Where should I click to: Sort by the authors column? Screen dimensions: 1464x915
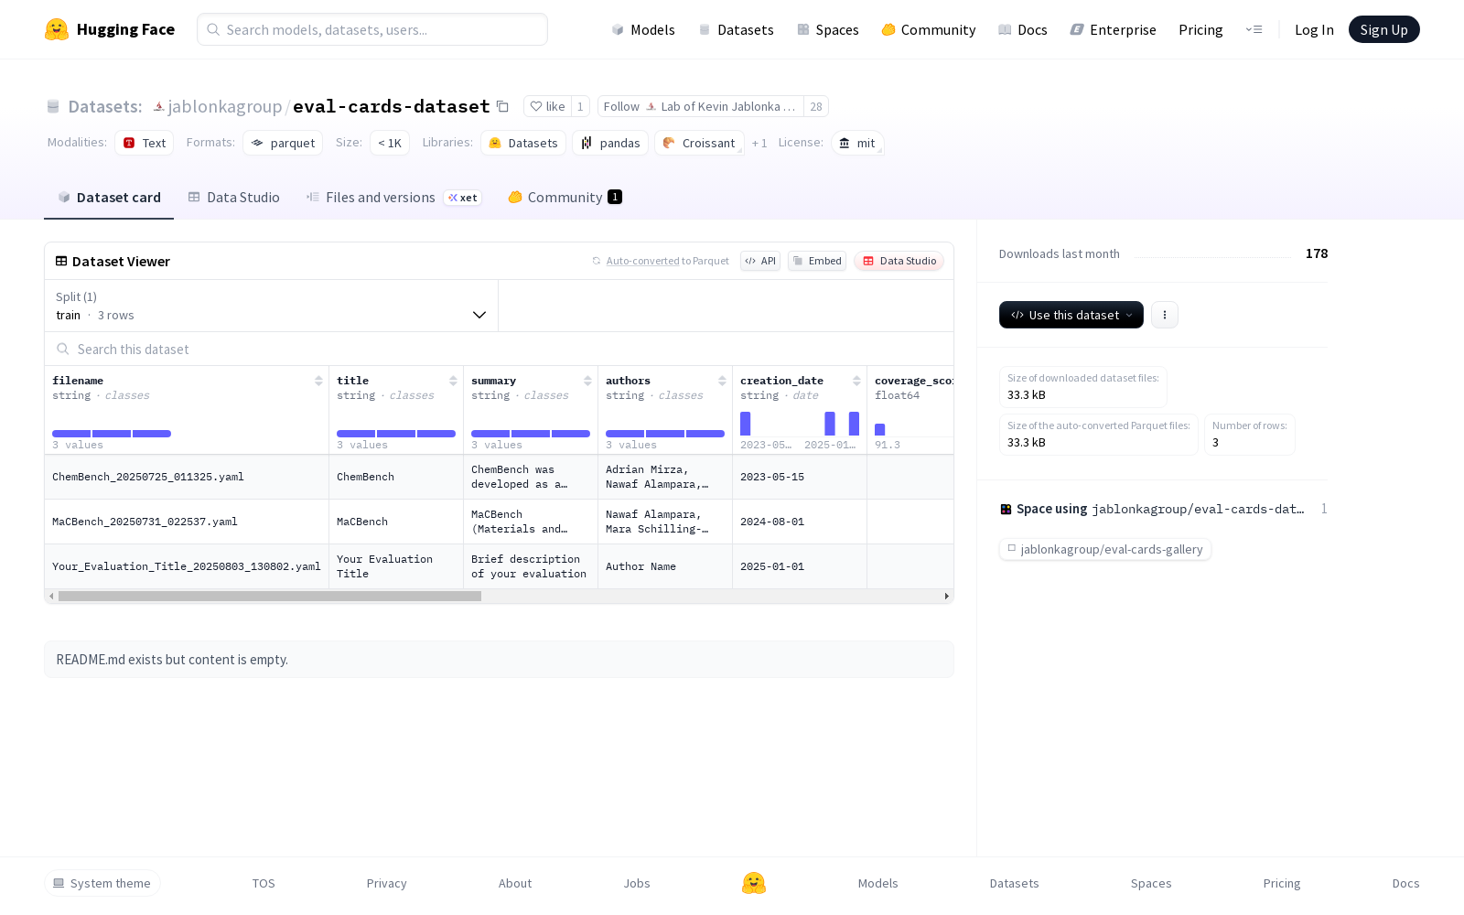[x=722, y=381]
